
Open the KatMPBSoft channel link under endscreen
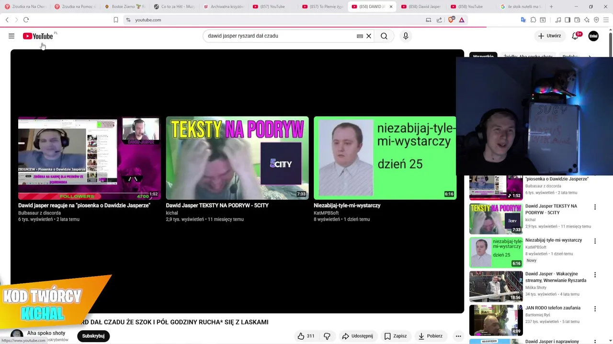pyautogui.click(x=326, y=213)
